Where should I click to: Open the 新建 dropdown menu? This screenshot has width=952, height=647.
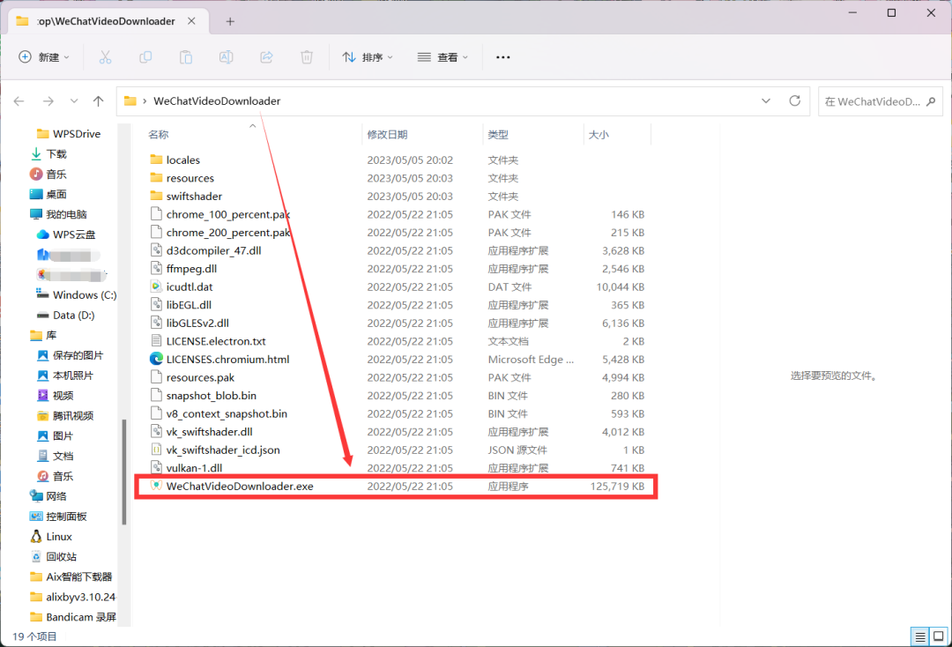[x=44, y=57]
